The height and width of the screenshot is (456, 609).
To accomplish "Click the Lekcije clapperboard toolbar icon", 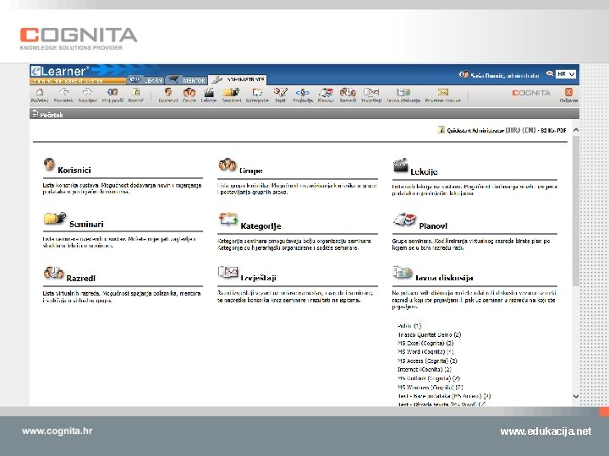I will [209, 92].
